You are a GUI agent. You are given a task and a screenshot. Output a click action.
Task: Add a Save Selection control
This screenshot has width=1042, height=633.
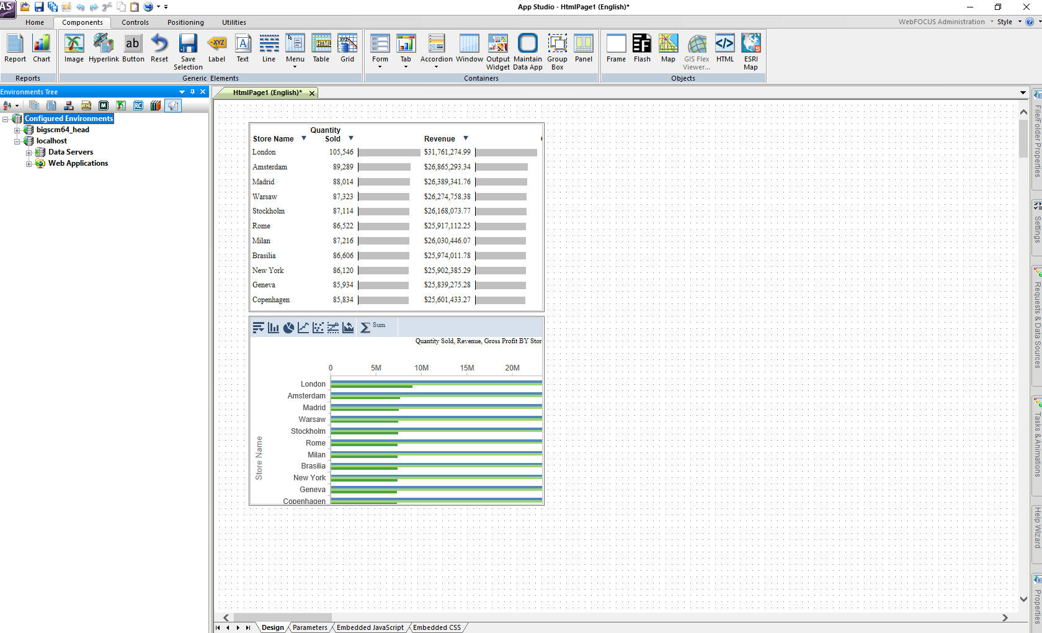(188, 51)
